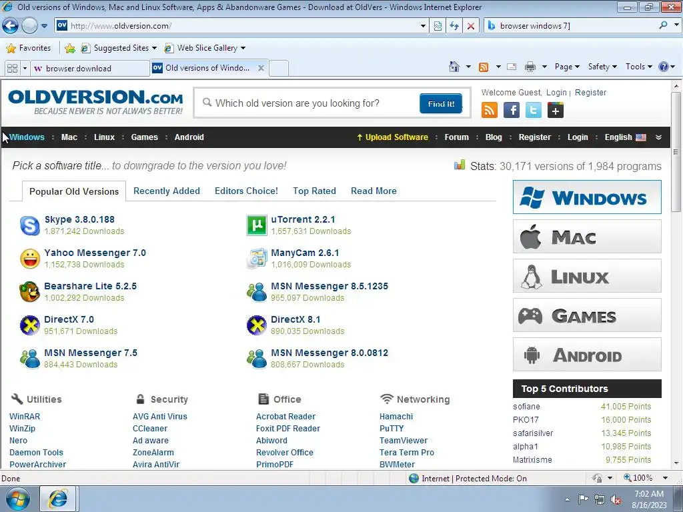Click the Skype logo icon
Screen dimensions: 683x512
point(29,225)
